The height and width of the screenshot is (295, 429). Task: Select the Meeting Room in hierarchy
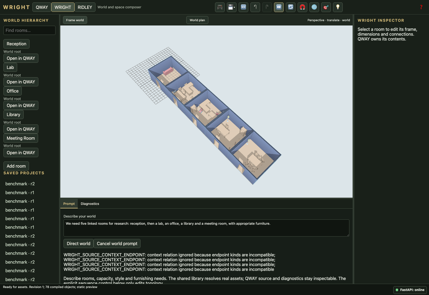coord(21,138)
